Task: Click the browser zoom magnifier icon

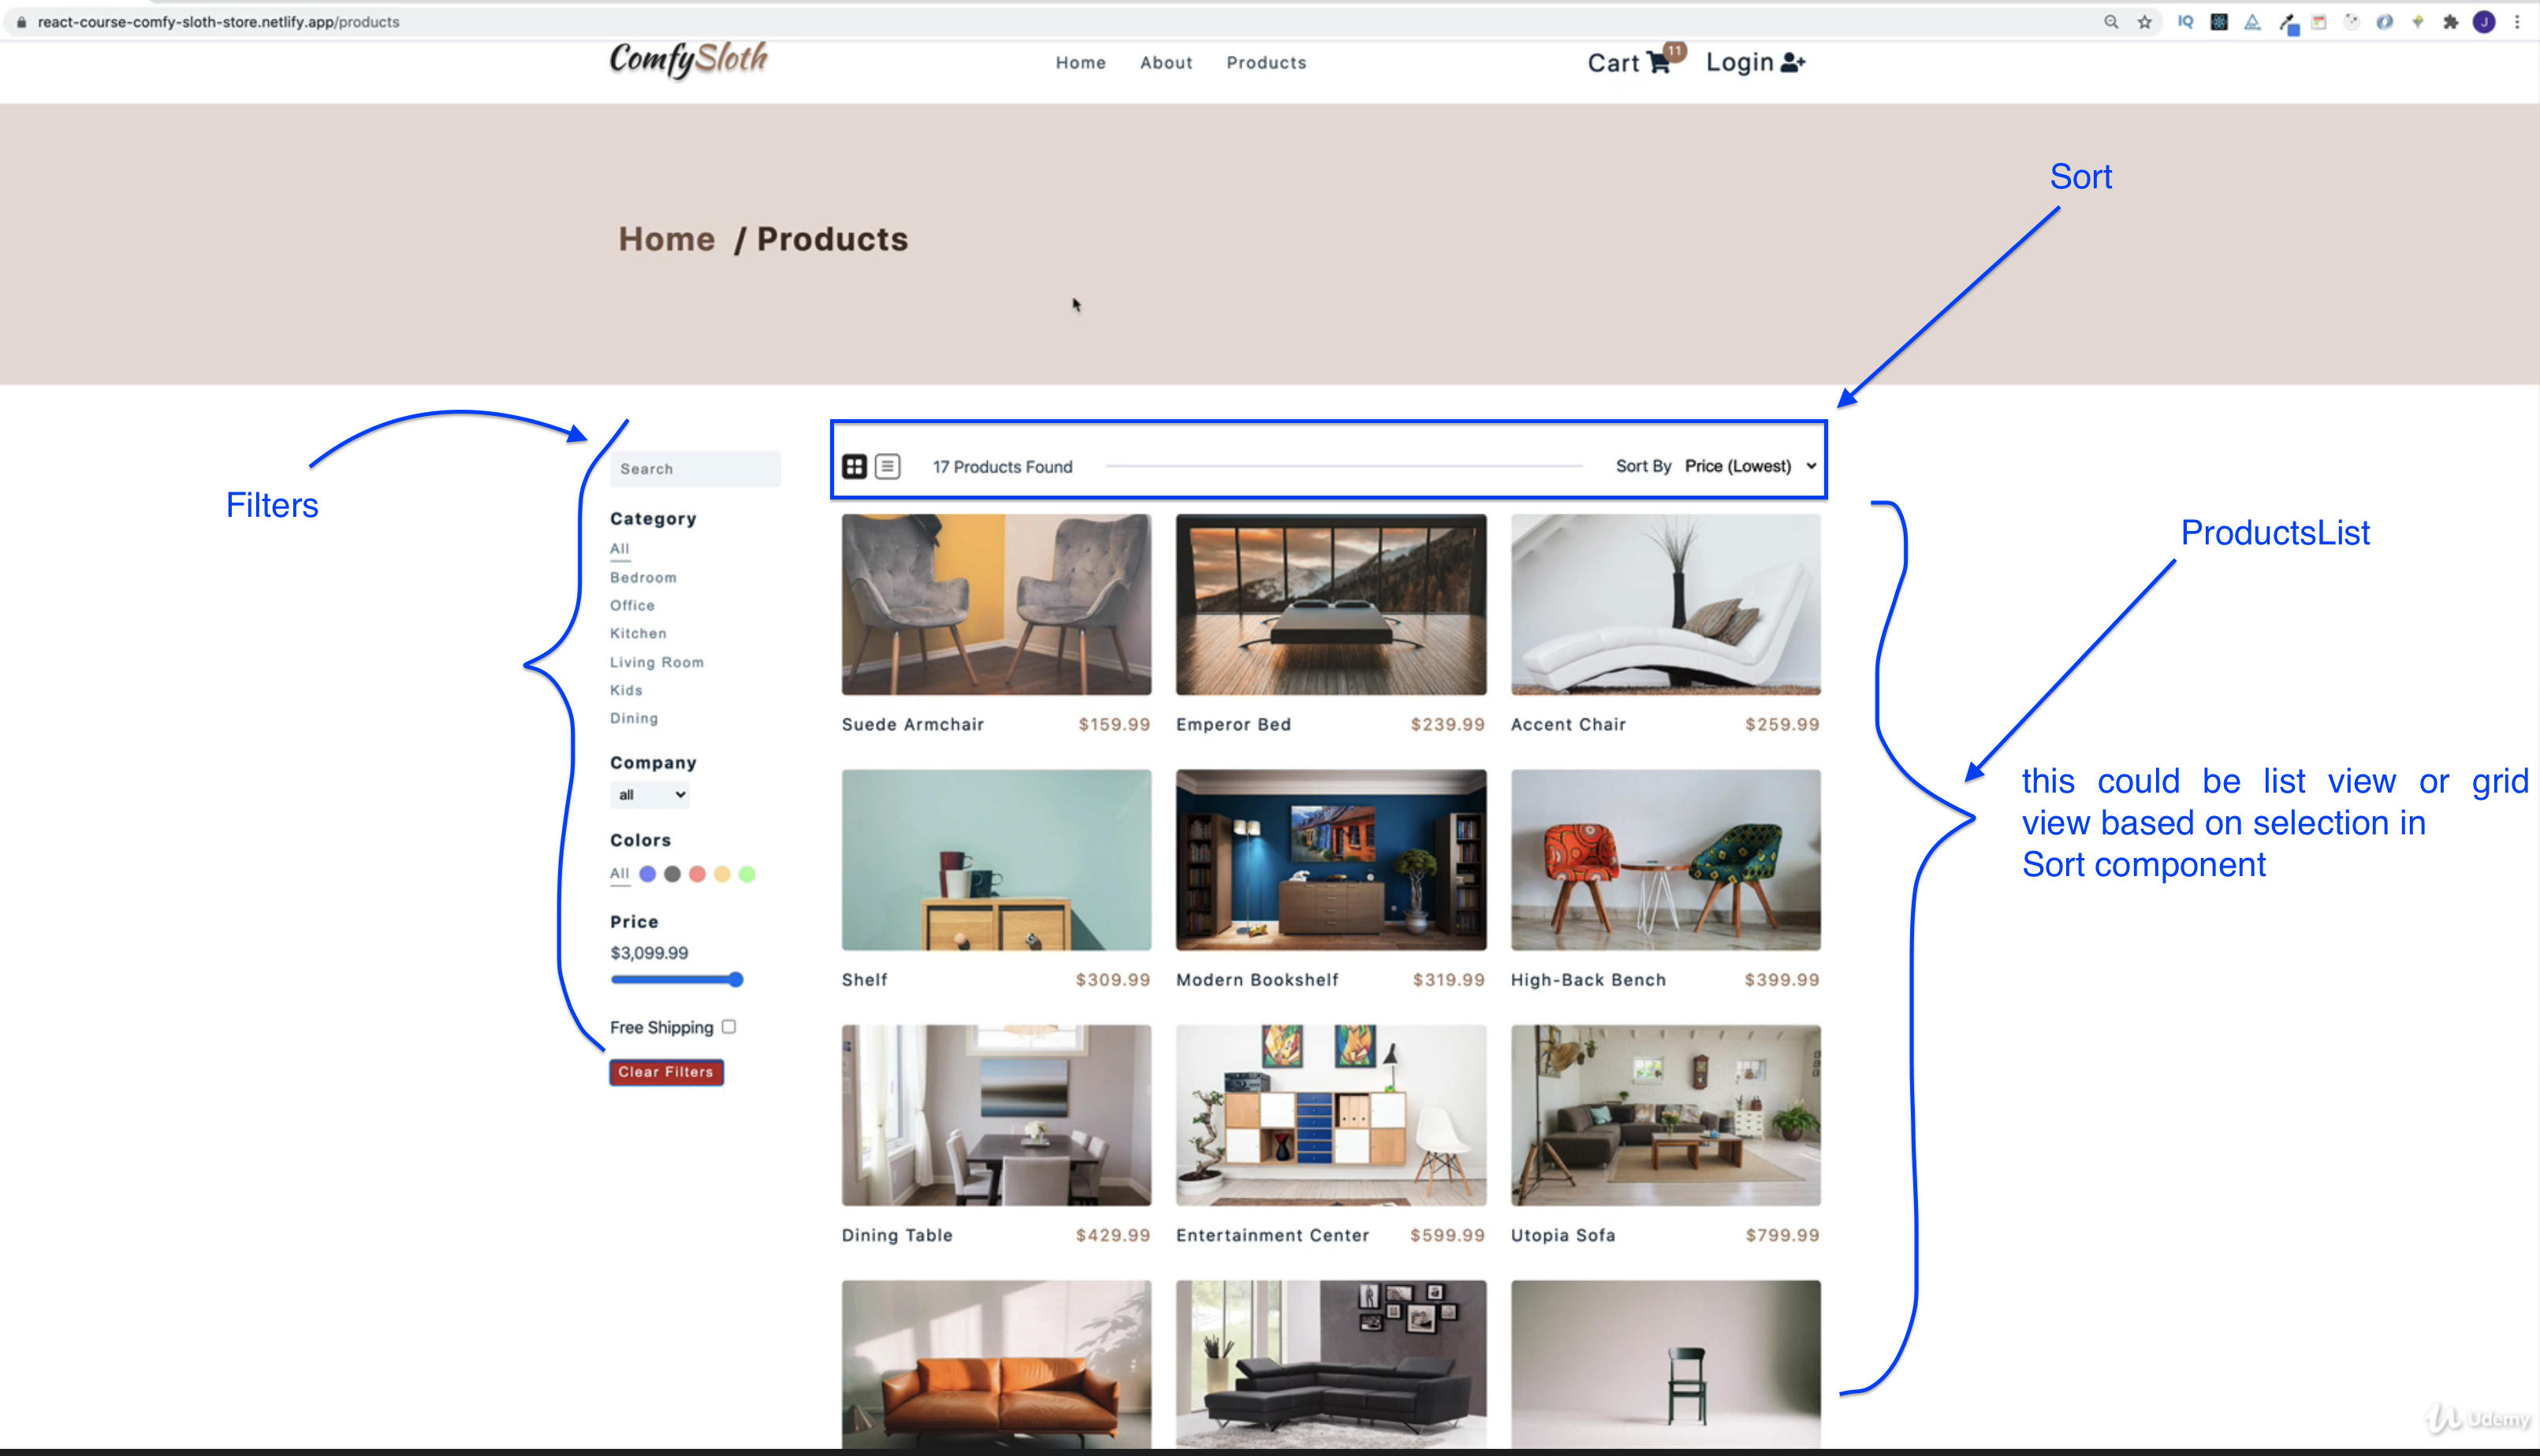Action: pyautogui.click(x=2111, y=22)
